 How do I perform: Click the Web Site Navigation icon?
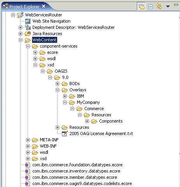click(x=28, y=21)
